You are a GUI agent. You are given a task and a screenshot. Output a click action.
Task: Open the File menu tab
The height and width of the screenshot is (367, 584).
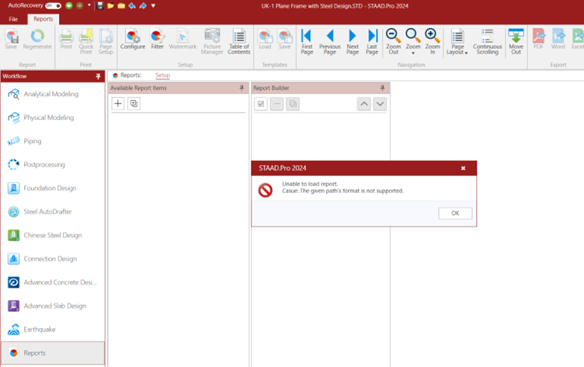coord(13,19)
